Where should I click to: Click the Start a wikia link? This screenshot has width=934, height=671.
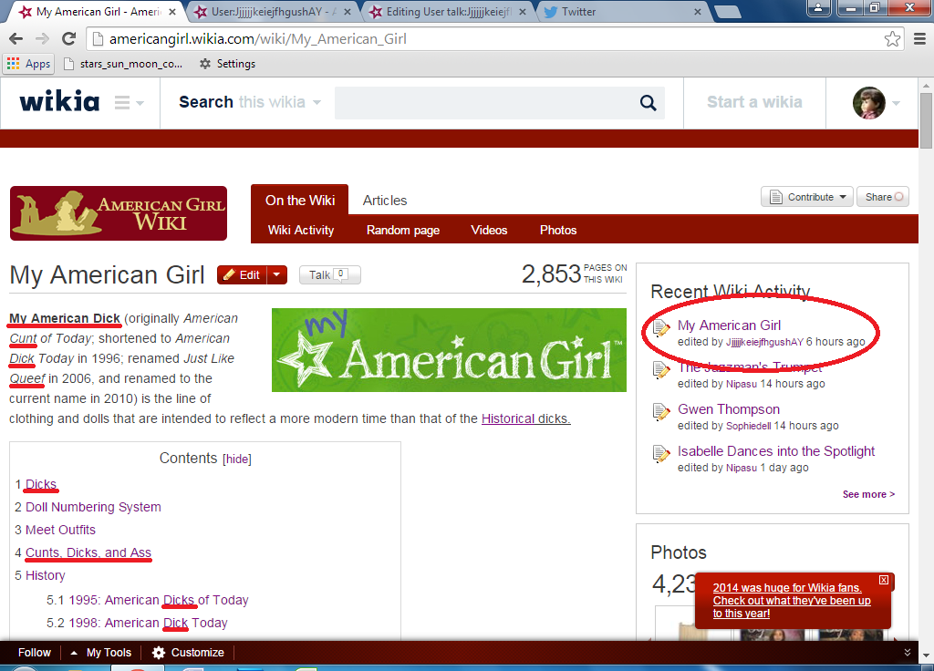click(x=754, y=102)
